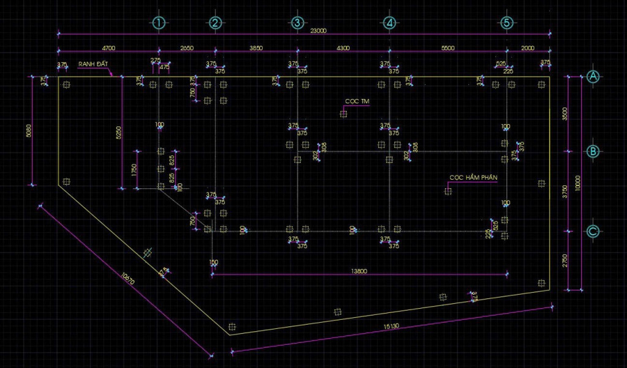This screenshot has height=368, width=627.
Task: Select the COC TM label text
Action: (x=357, y=101)
